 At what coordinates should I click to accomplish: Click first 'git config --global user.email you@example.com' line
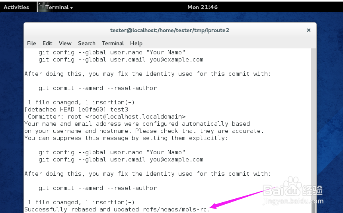[121, 59]
